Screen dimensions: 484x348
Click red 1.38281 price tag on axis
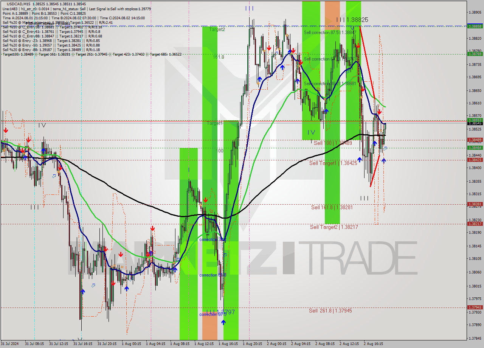click(x=475, y=204)
